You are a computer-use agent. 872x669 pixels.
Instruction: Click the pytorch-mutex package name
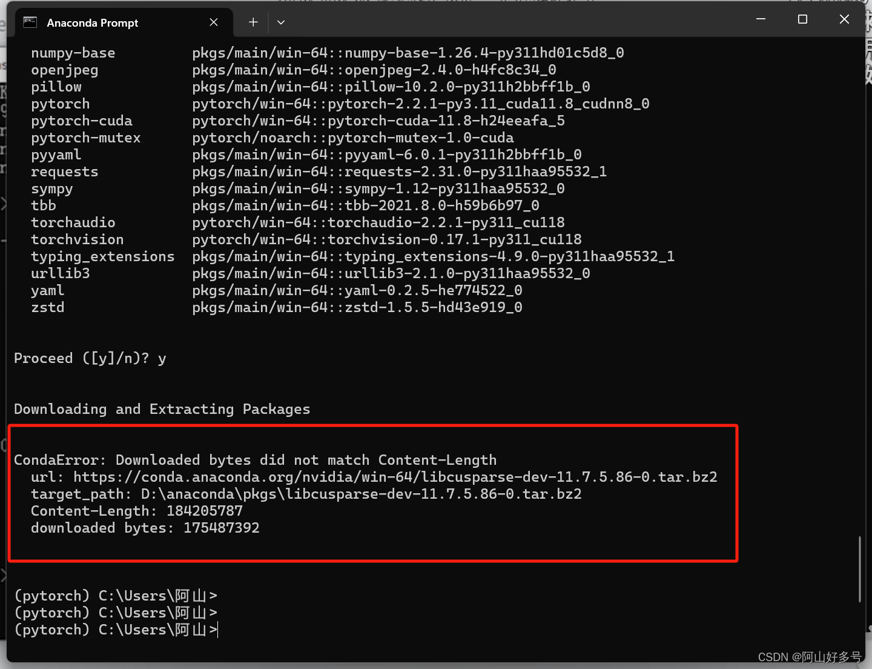85,138
